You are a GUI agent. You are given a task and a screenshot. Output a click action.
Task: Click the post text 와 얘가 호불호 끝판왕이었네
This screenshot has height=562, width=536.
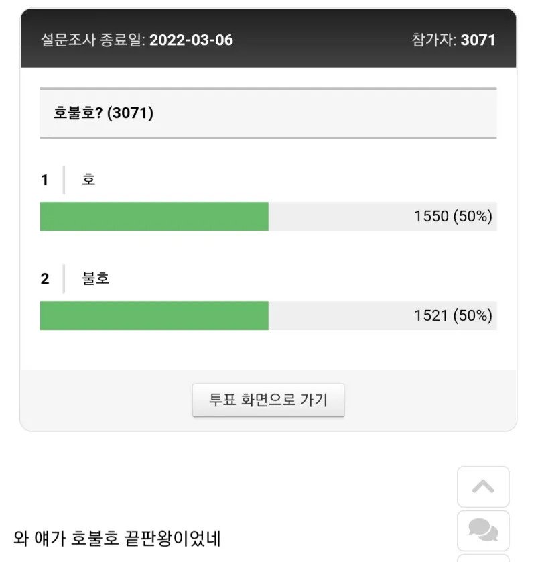117,538
